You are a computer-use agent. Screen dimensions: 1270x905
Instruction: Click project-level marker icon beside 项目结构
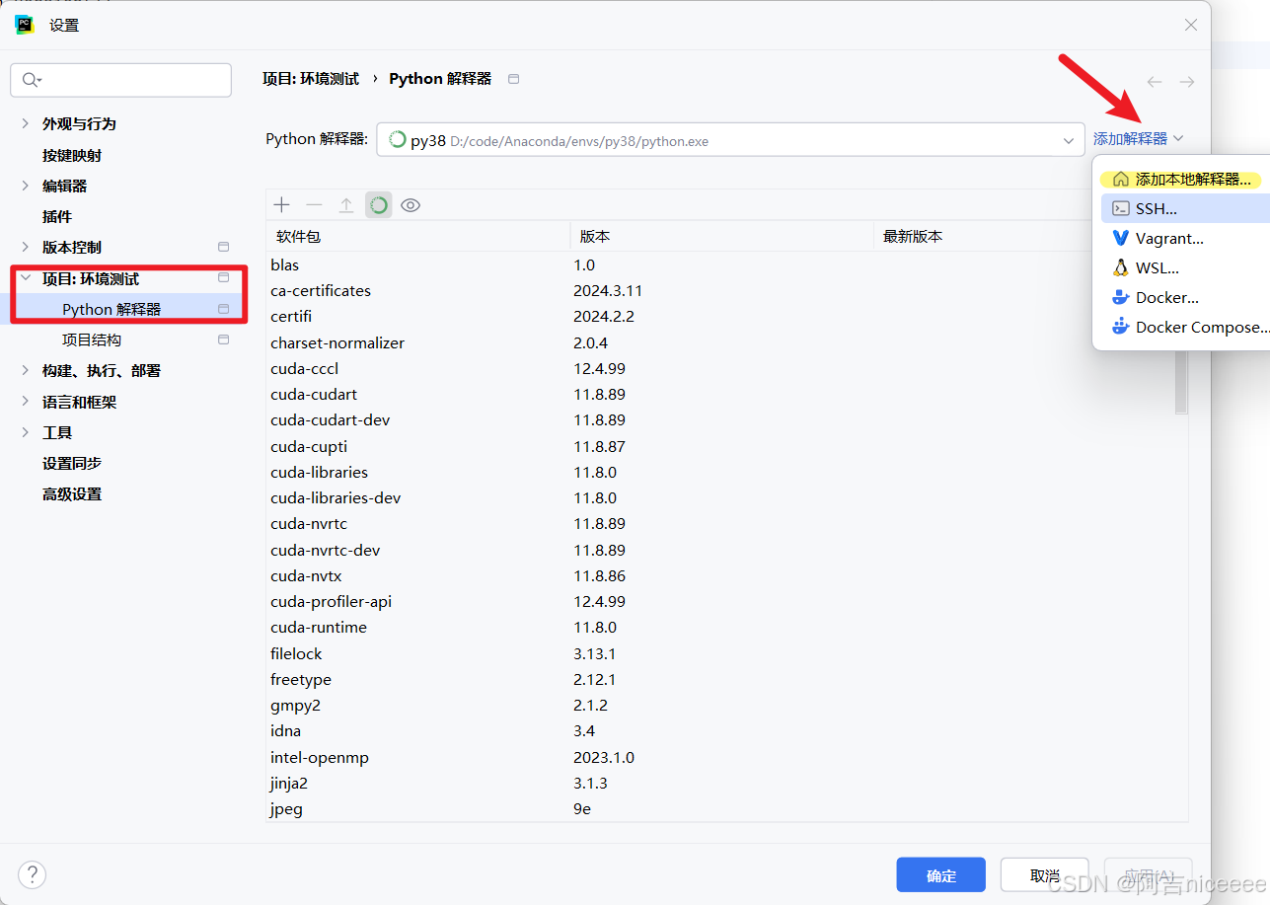click(x=223, y=339)
